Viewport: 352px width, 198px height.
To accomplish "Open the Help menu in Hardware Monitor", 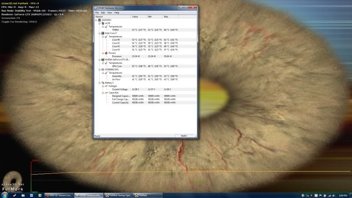I will (x=117, y=13).
